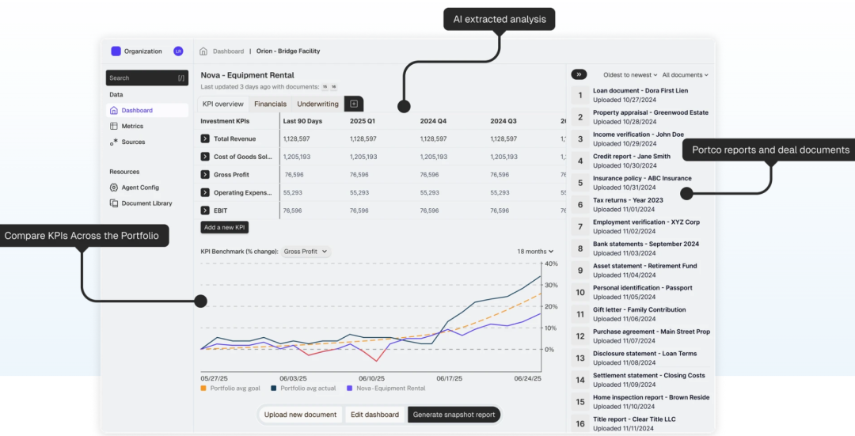Image resolution: width=855 pixels, height=436 pixels.
Task: Open the 18 months time range dropdown
Action: [535, 252]
